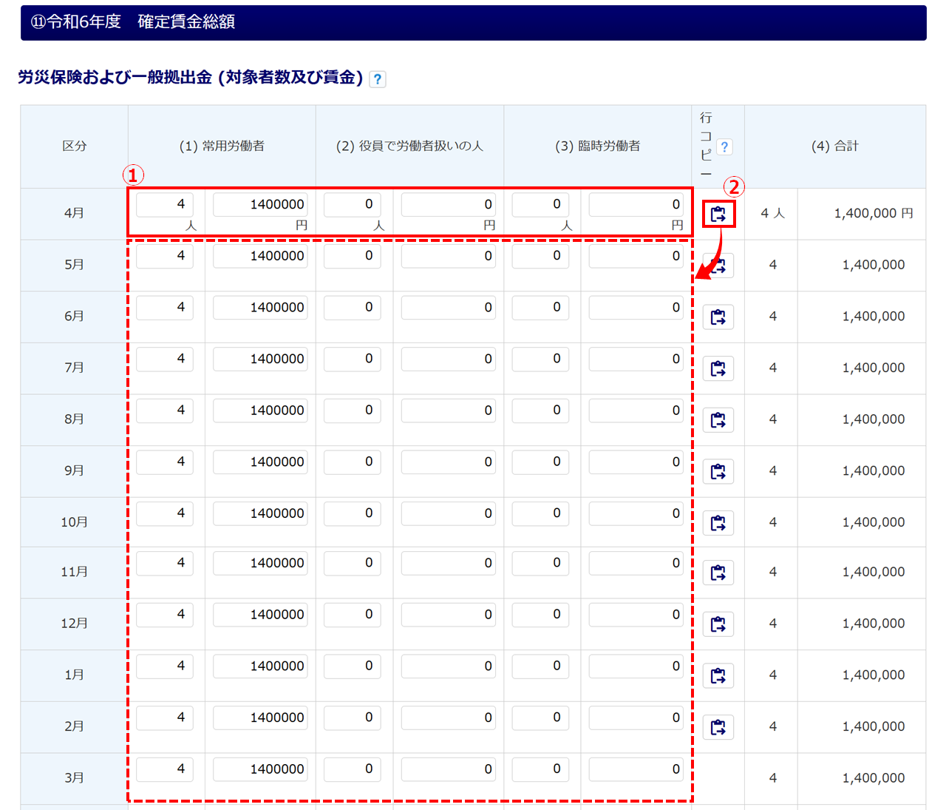Select March regular worker wage field
The width and height of the screenshot is (946, 810).
(260, 769)
